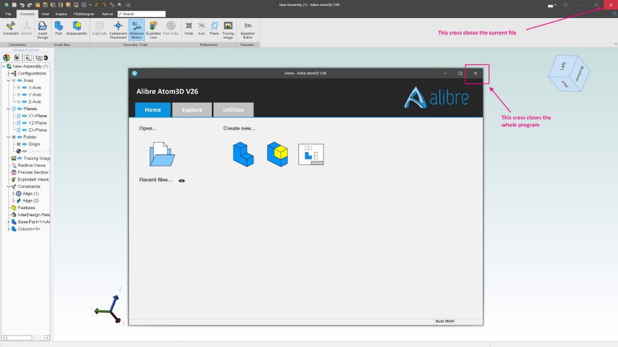The height and width of the screenshot is (347, 618).
Task: Expand the Align (1) constraint
Action: [x=13, y=193]
